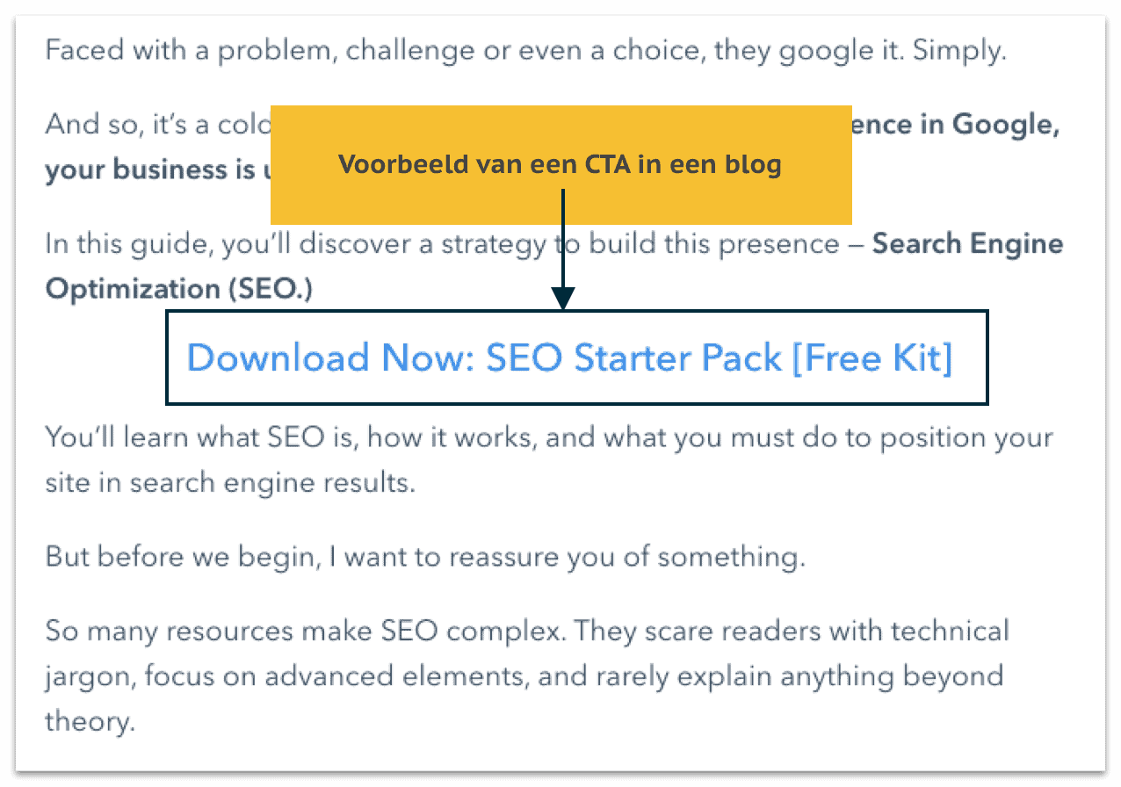Click the line You'll learn what SEO is
The height and width of the screenshot is (787, 1121).
point(549,437)
